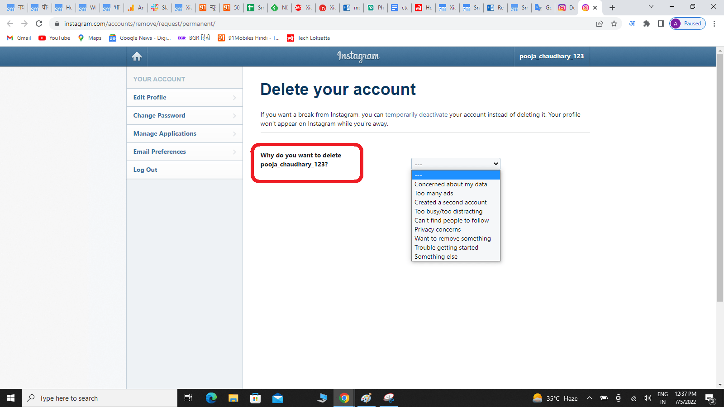
Task: Click Log Out in sidebar
Action: (x=185, y=170)
